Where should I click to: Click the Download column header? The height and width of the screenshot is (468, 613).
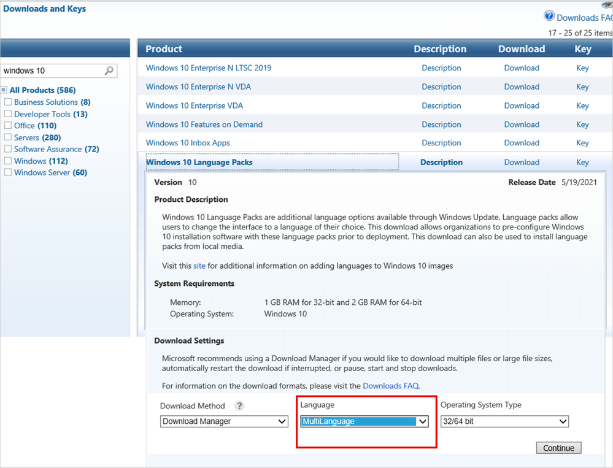[x=522, y=49]
